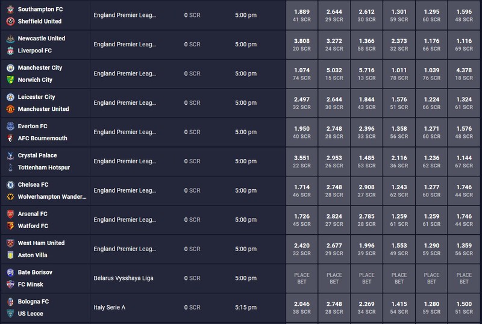
Task: Open the Belarus Vysshaya Liga league link
Action: (x=124, y=278)
